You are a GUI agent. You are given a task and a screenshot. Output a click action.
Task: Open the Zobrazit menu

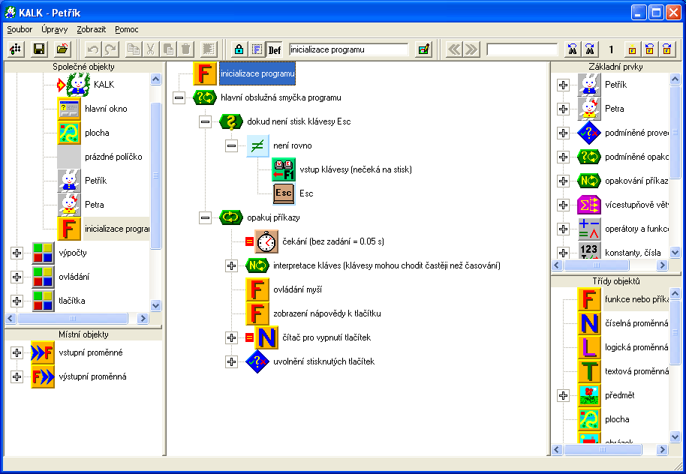91,30
